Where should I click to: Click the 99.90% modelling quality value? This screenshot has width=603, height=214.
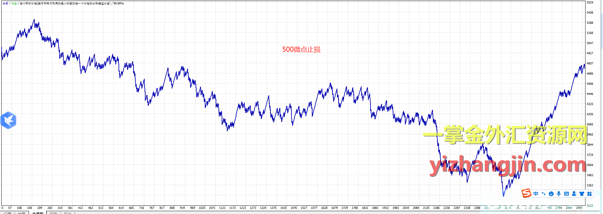pyautogui.click(x=118, y=3)
